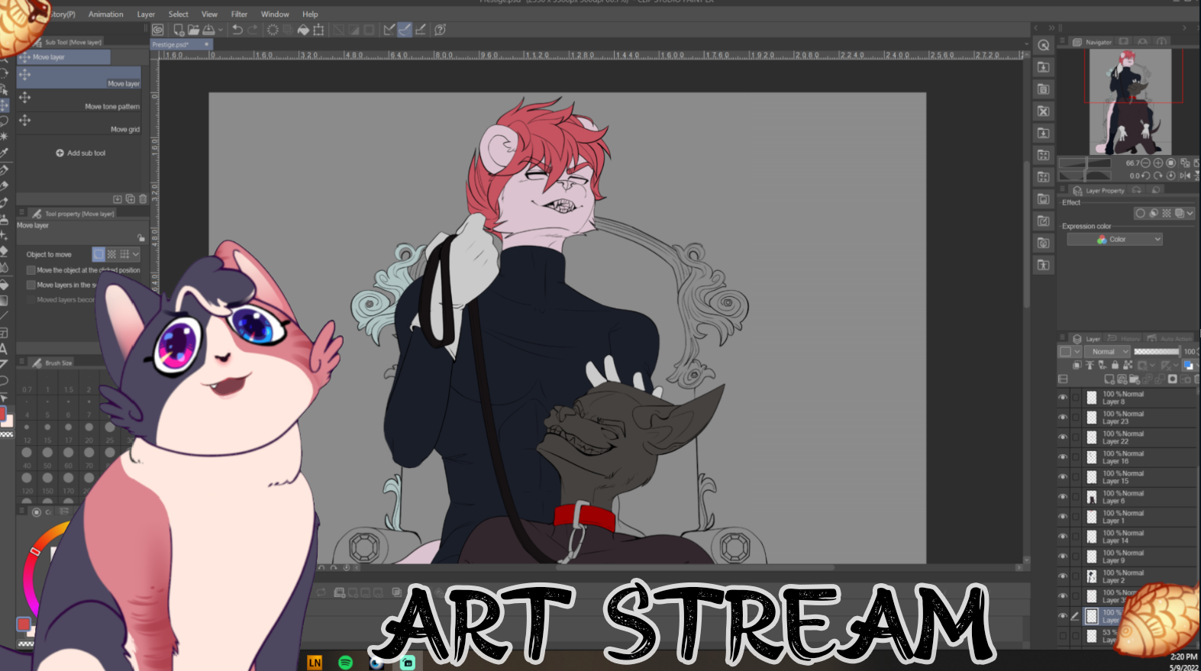Viewport: 1201px width, 671px height.
Task: Create a new canvas from the command bar
Action: point(178,30)
